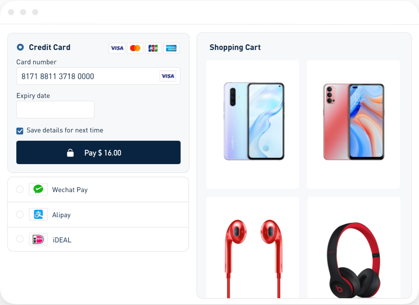Open the red earphones product thumbnail
The image size is (419, 305).
pyautogui.click(x=253, y=247)
